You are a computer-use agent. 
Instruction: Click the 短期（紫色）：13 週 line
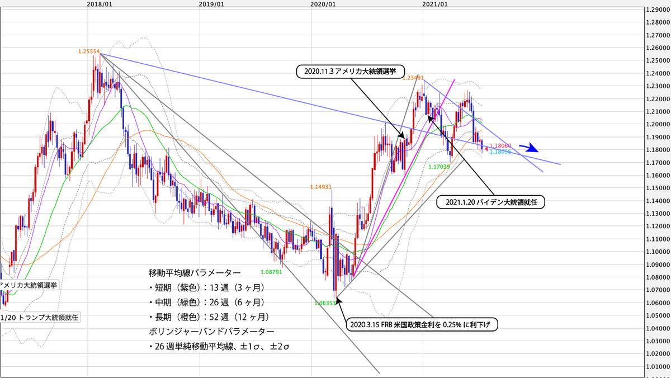[206, 288]
